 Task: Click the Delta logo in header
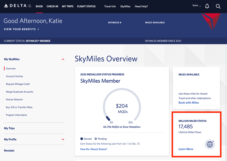click(18, 6)
